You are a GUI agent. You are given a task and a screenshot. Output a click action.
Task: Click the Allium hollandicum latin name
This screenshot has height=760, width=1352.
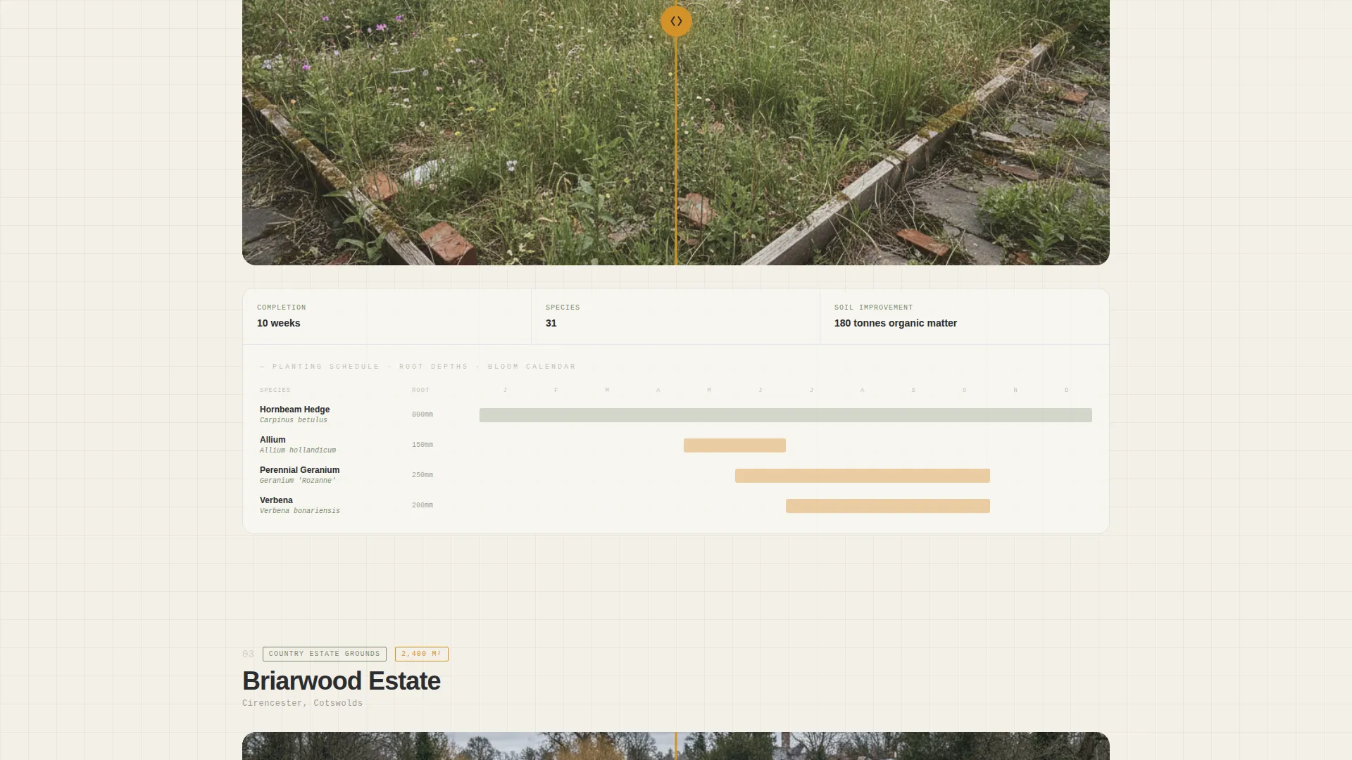click(297, 450)
